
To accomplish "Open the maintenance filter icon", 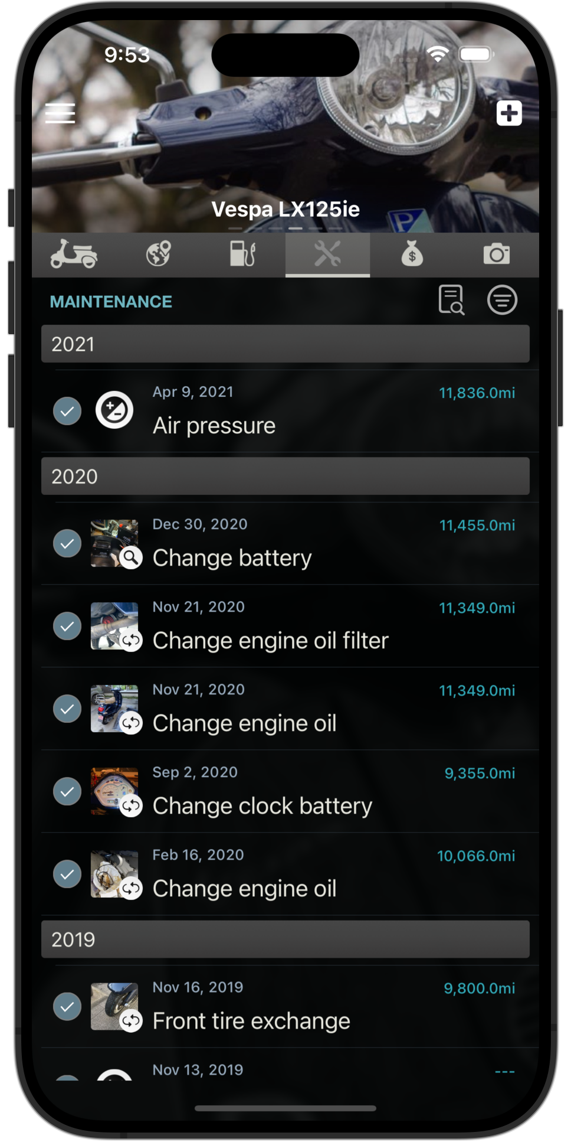I will (502, 300).
